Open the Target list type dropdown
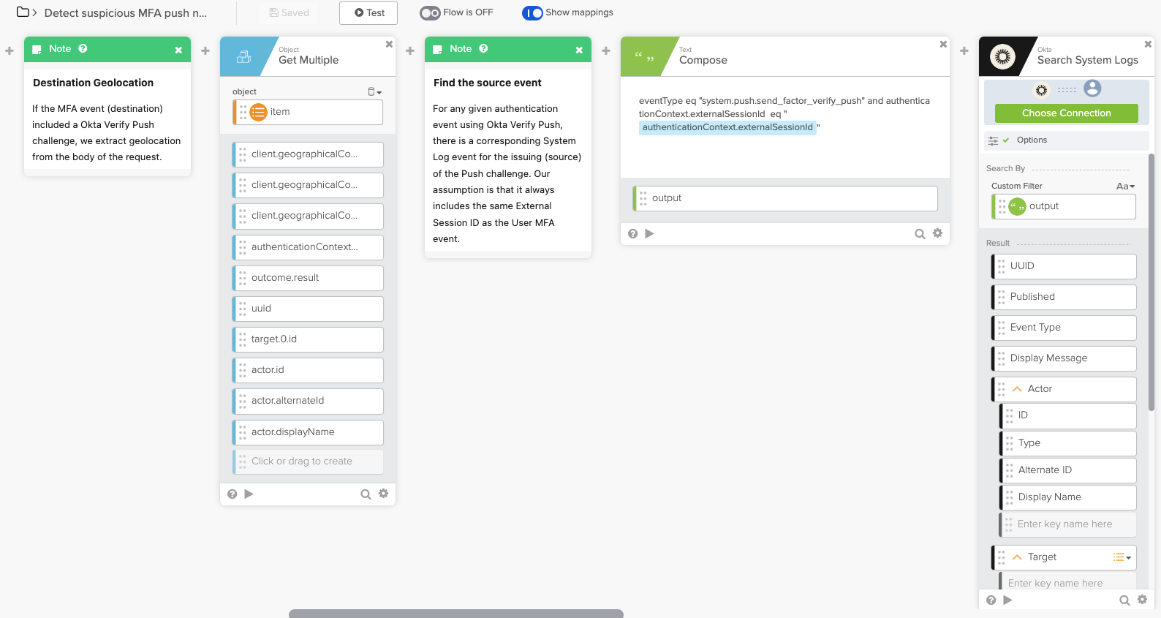 point(1122,557)
